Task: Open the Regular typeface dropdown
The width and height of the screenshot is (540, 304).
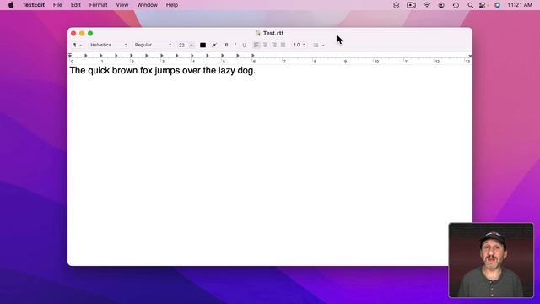Action: [153, 45]
